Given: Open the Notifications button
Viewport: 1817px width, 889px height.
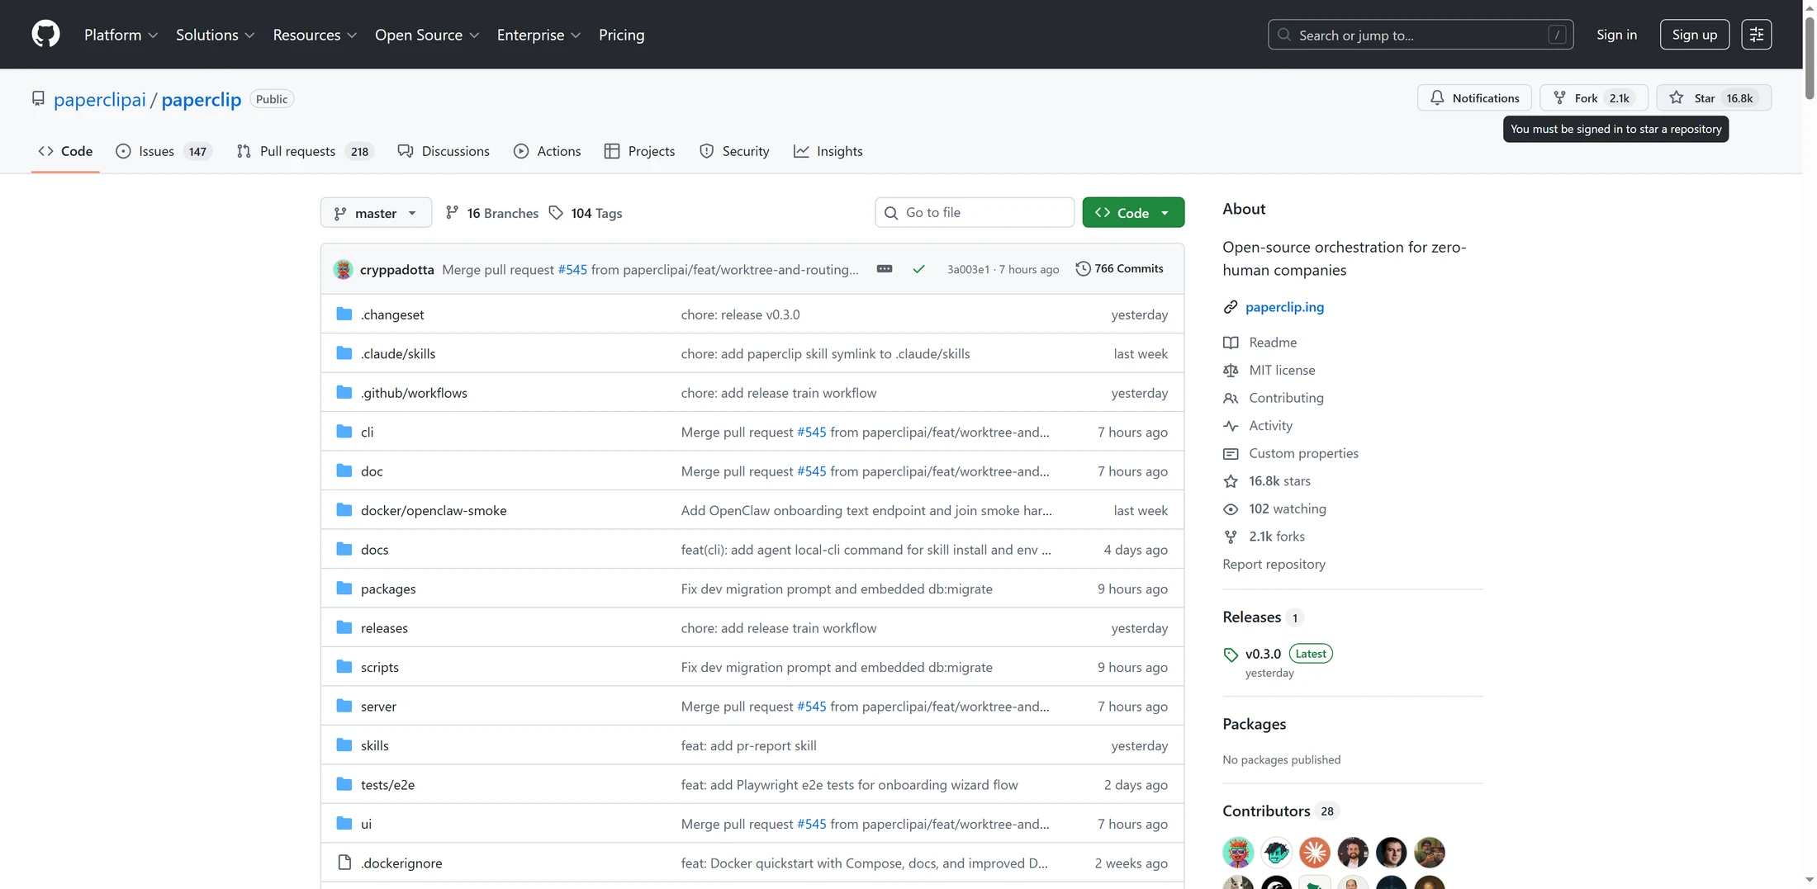Looking at the screenshot, I should (x=1474, y=98).
